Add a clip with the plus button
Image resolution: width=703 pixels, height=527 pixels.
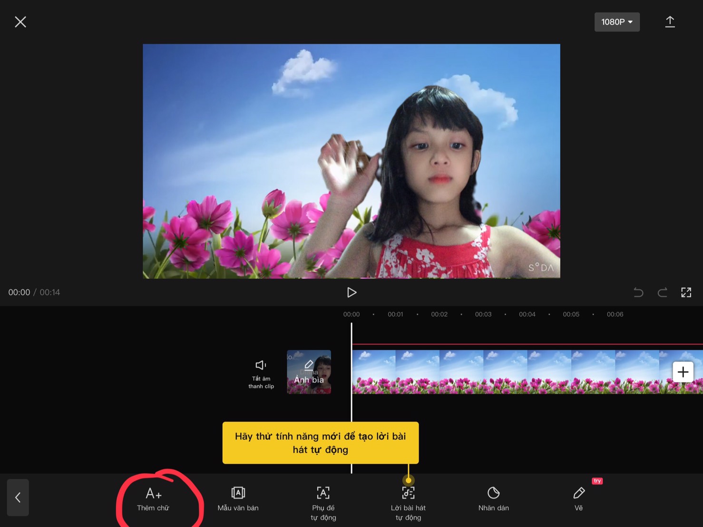pyautogui.click(x=683, y=372)
